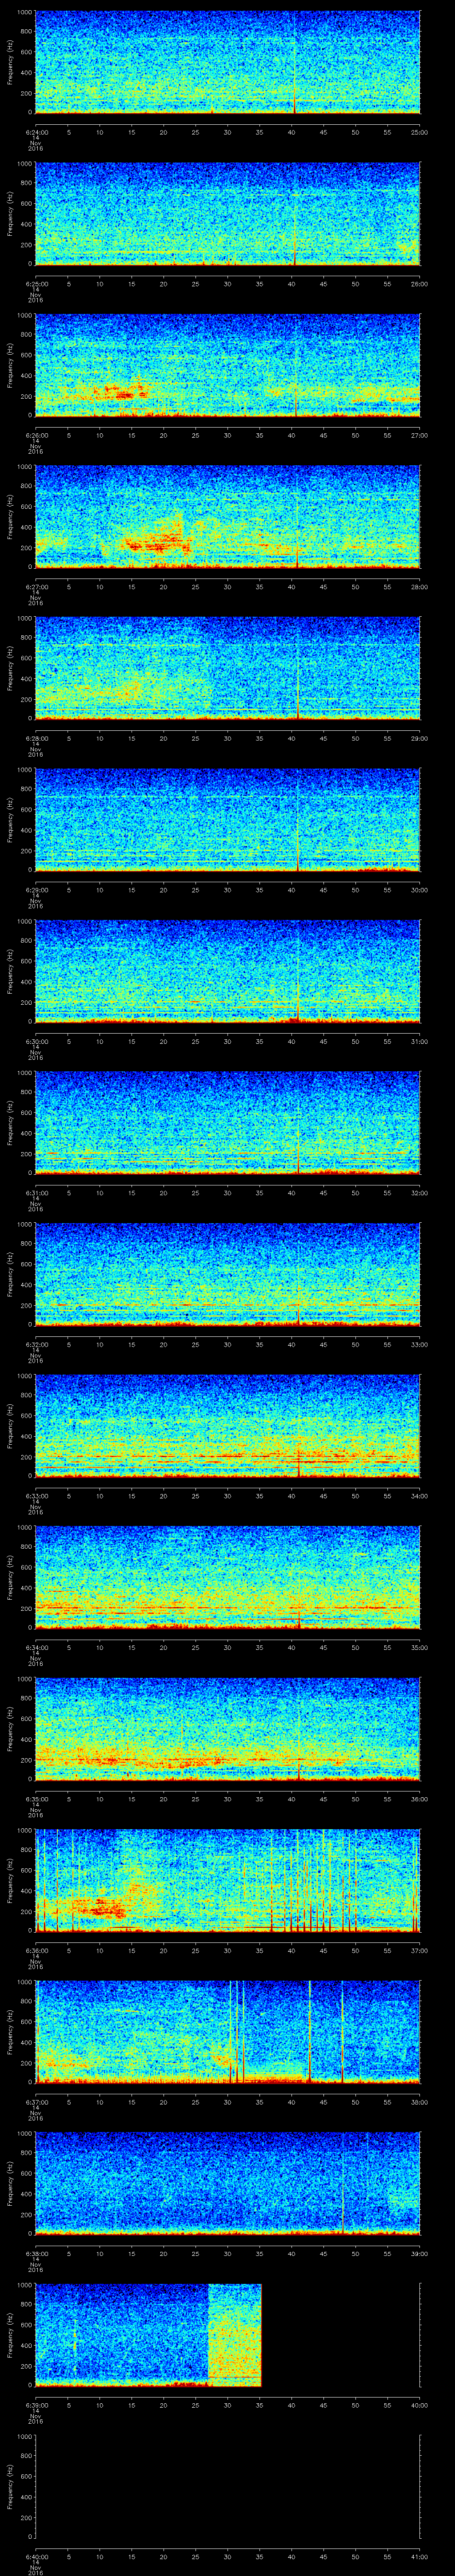Select the spectrogram panel starting at 6:28:00

click(228, 668)
